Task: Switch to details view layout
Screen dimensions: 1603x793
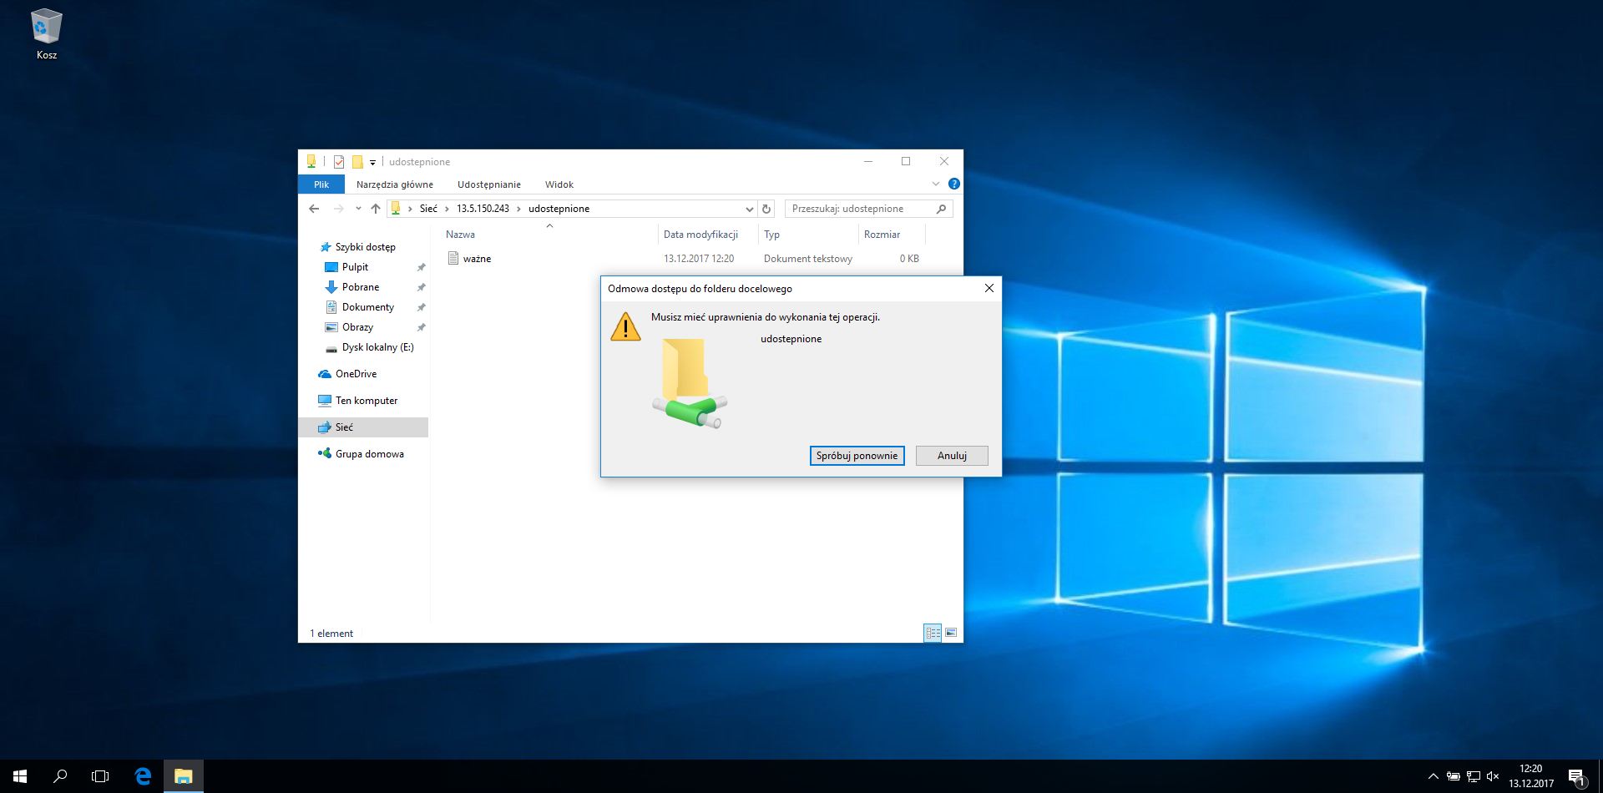Action: tap(933, 633)
